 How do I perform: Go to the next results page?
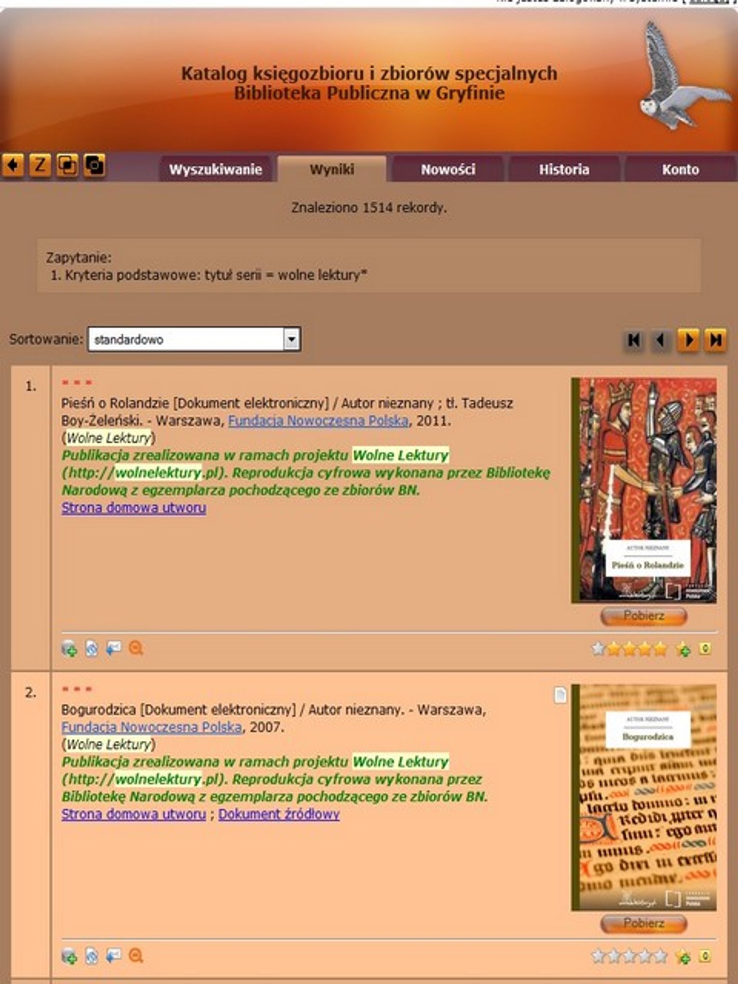(688, 340)
